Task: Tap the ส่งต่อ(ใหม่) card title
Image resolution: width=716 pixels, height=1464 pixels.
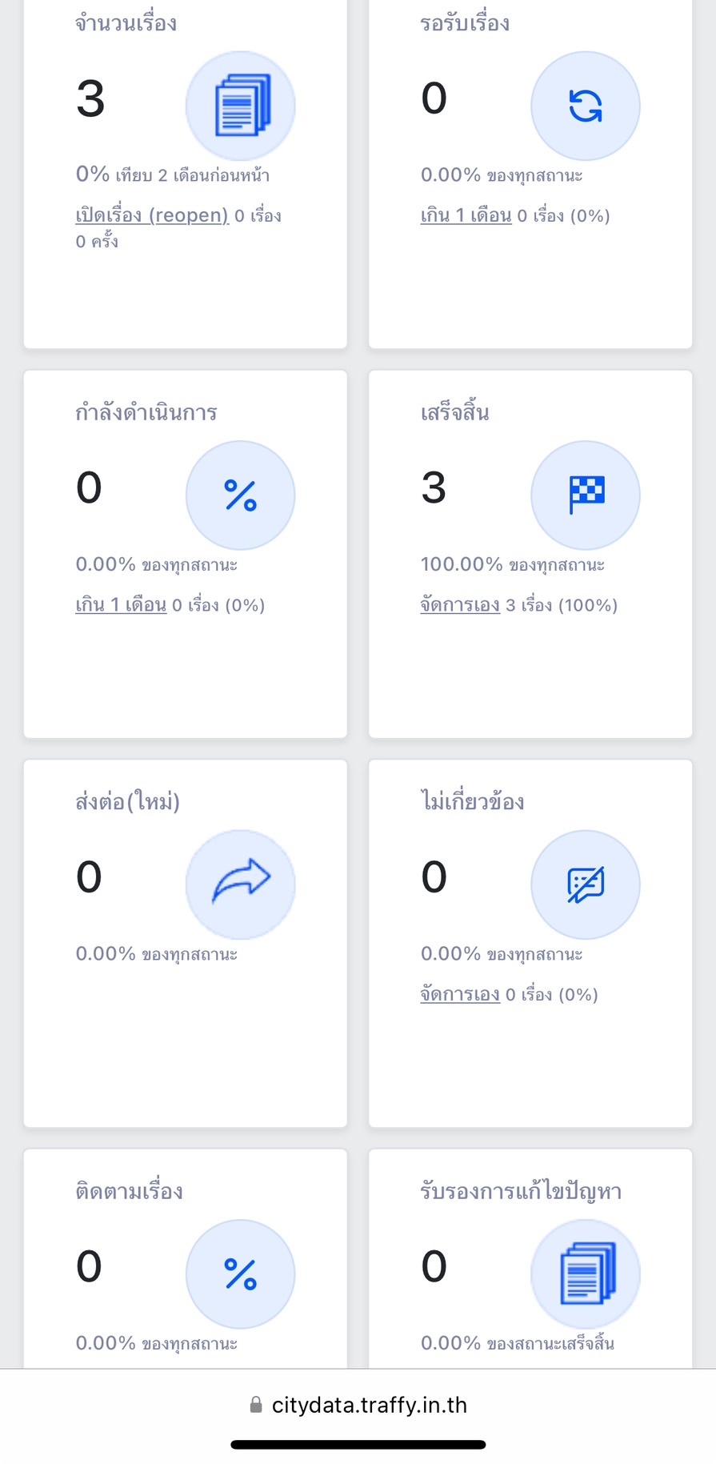Action: click(127, 801)
